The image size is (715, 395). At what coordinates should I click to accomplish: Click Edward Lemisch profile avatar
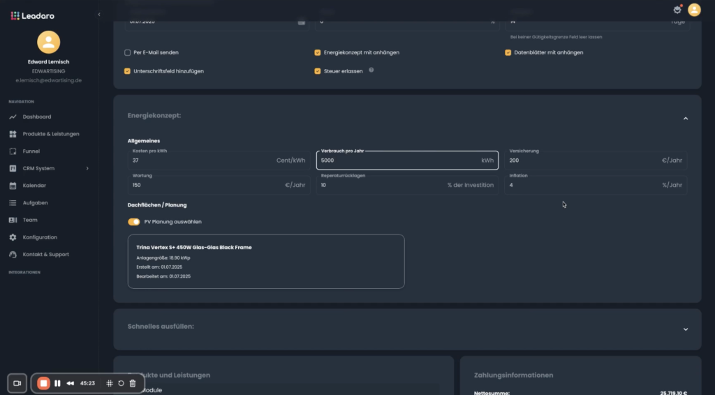48,42
